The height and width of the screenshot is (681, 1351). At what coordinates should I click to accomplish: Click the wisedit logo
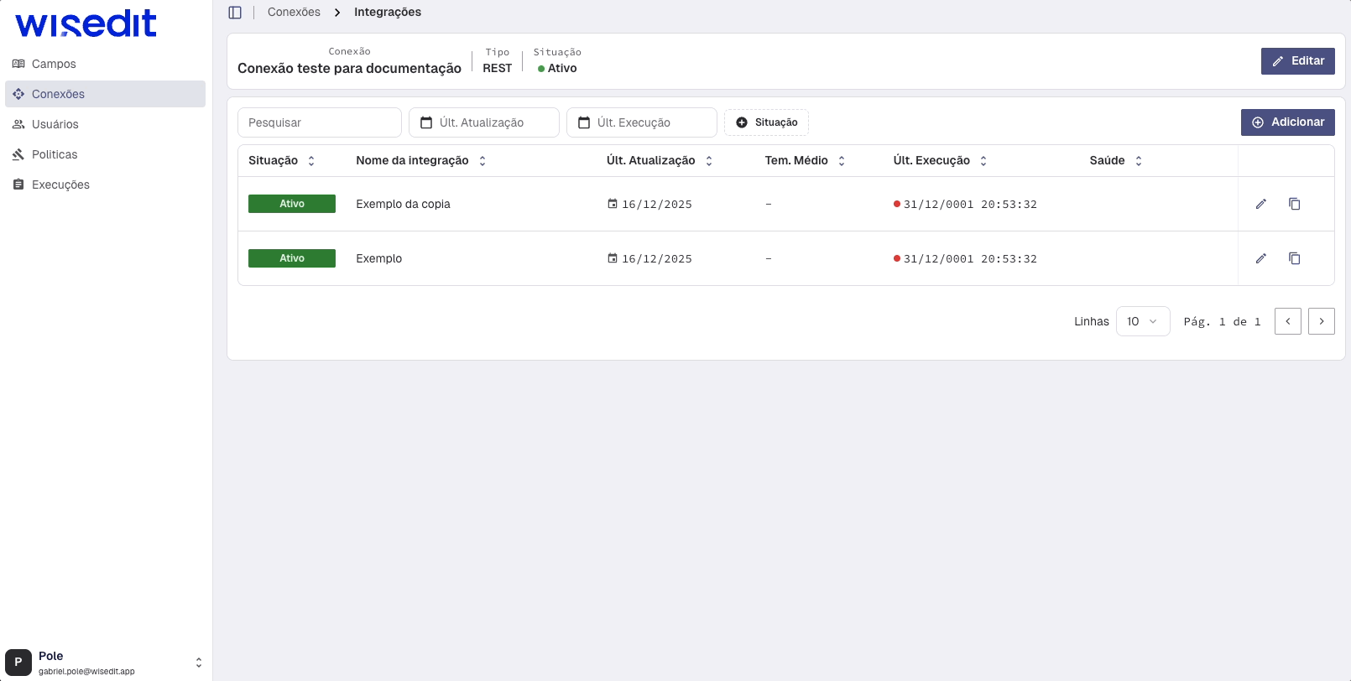coord(86,23)
